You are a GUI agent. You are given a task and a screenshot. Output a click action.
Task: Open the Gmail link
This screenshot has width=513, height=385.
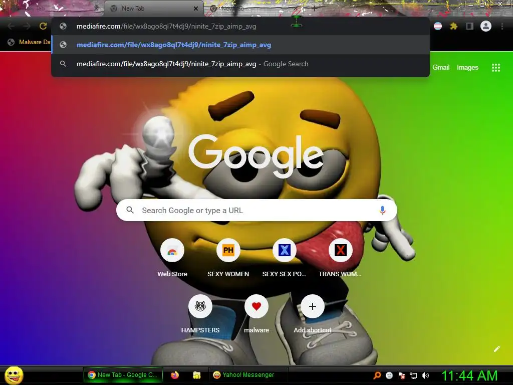point(441,68)
